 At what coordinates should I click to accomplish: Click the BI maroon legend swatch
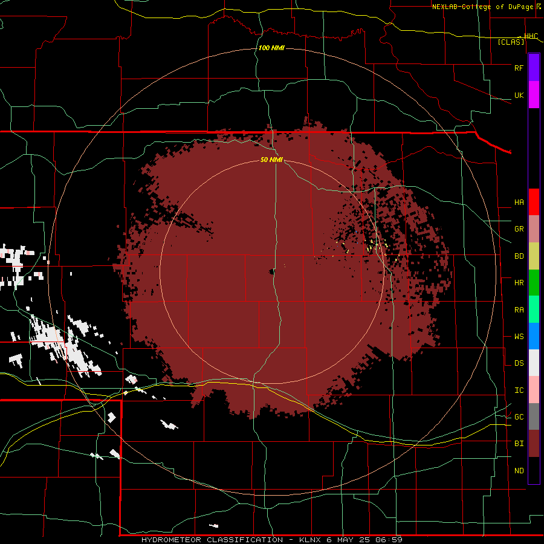tap(534, 444)
